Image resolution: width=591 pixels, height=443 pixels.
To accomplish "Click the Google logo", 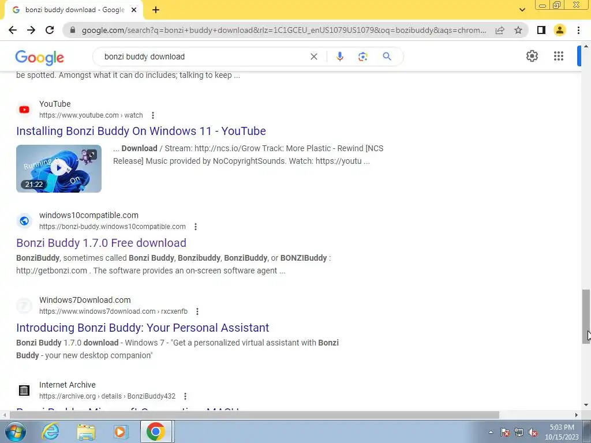I will pos(40,58).
